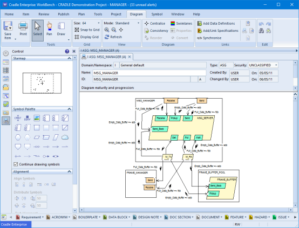Open the Publish ribbon tab
This screenshot has height=228, width=299.
click(x=64, y=14)
